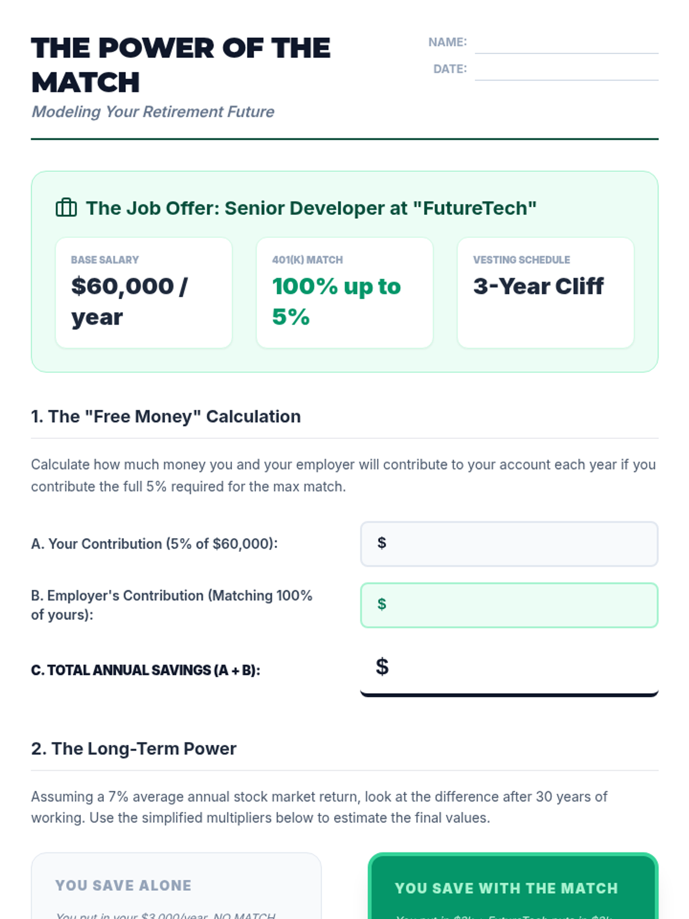Click the Senior Developer at FutureTech heading
The height and width of the screenshot is (919, 689).
pyautogui.click(x=311, y=208)
